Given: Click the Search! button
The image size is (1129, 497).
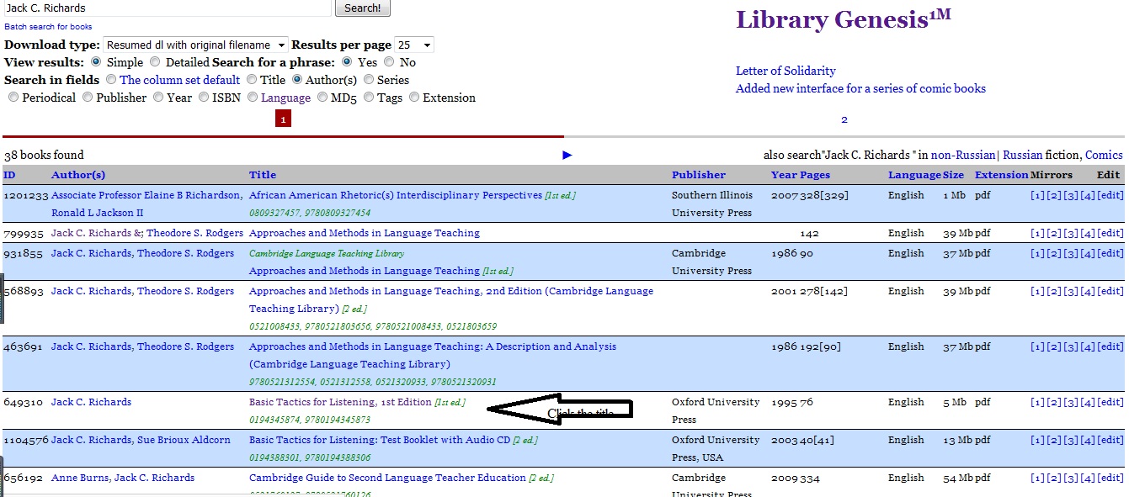Looking at the screenshot, I should [x=363, y=8].
